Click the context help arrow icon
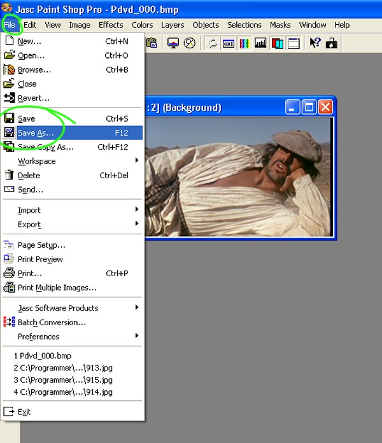Screen dimensions: 382x443 pyautogui.click(x=315, y=43)
